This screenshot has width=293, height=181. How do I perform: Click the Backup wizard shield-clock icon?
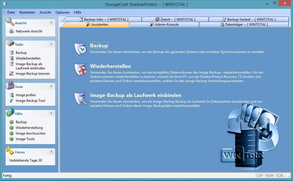click(x=80, y=49)
